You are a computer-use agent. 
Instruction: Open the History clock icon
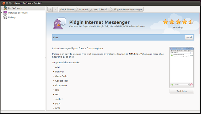[5, 17]
